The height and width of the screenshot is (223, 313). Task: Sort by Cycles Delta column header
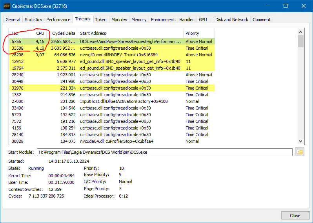[62, 33]
